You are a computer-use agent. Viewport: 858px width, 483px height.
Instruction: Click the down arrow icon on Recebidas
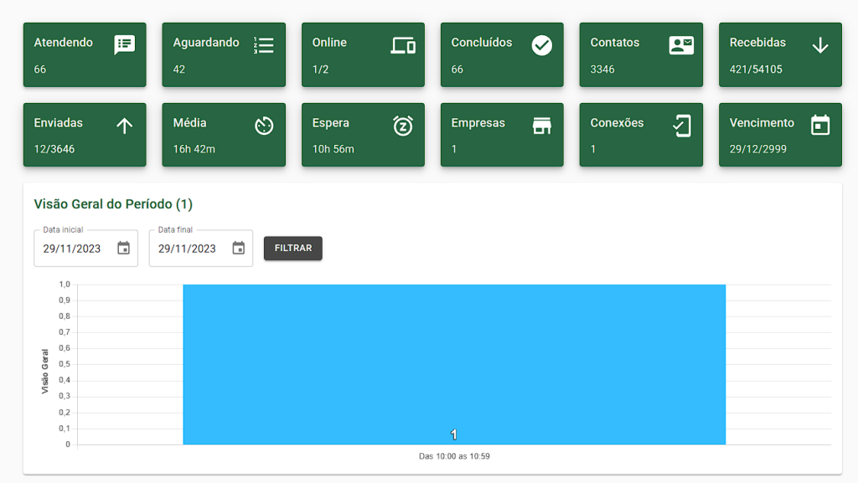(820, 45)
